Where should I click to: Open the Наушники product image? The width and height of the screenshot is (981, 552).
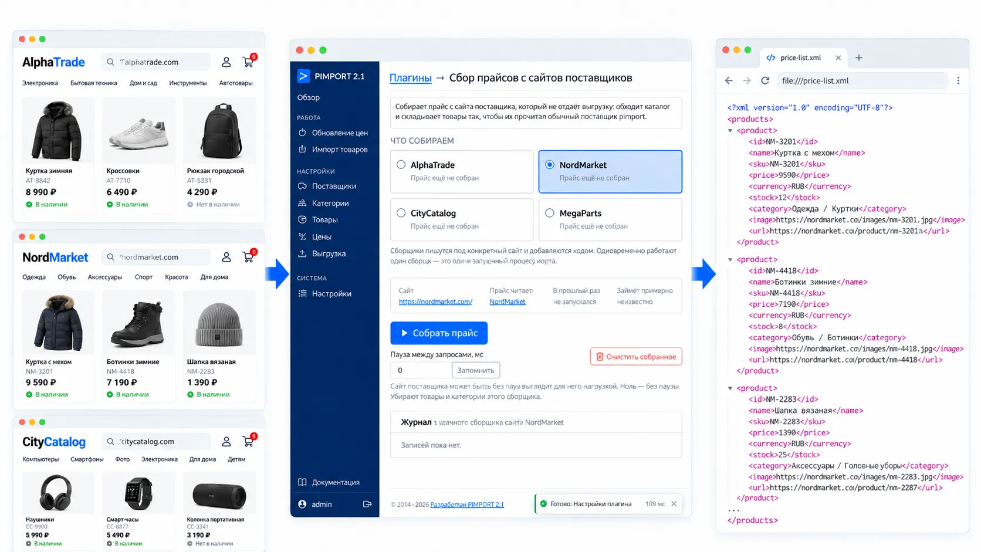pyautogui.click(x=57, y=493)
